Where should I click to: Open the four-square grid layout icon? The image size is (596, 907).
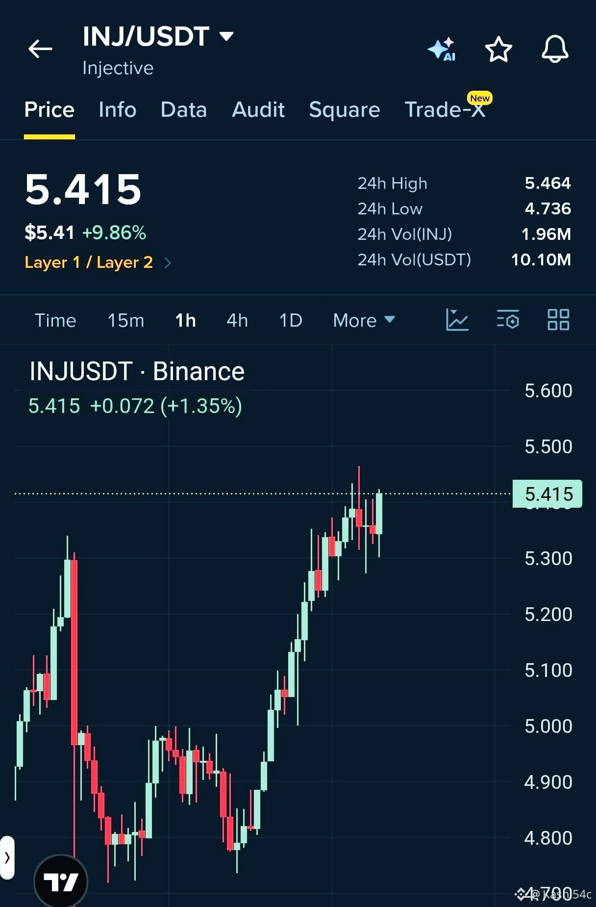558,320
